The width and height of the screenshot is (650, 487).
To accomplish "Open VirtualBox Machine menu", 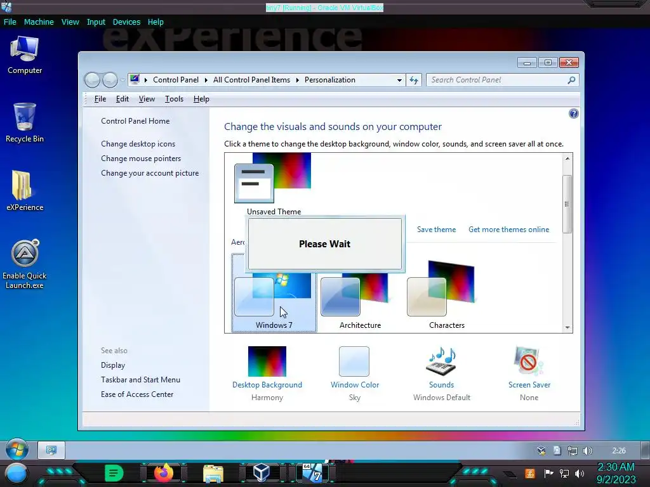I will [39, 22].
